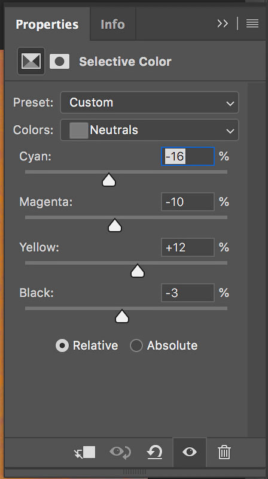Reset adjustment to defaults icon

[154, 452]
